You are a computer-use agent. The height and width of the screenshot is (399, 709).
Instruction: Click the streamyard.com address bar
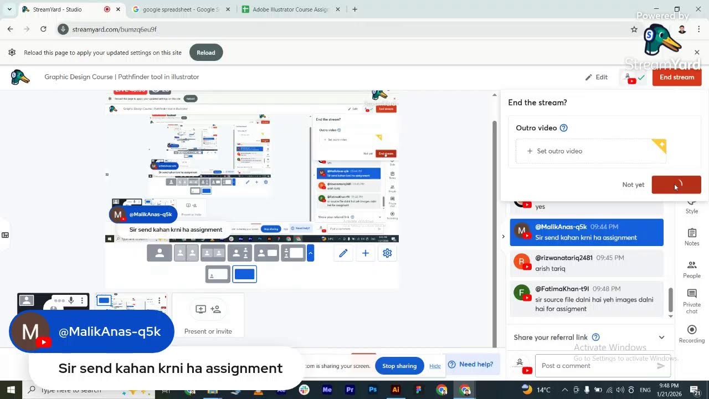pos(343,29)
